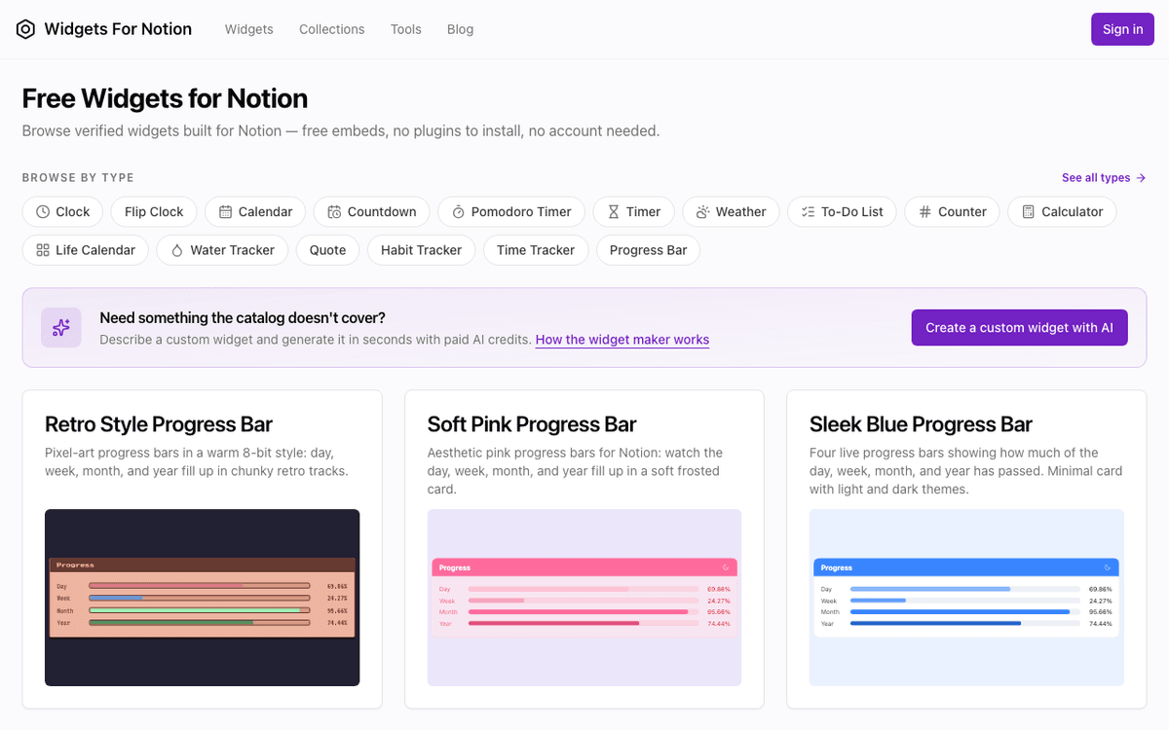Select the To-Do List type chip

(843, 212)
